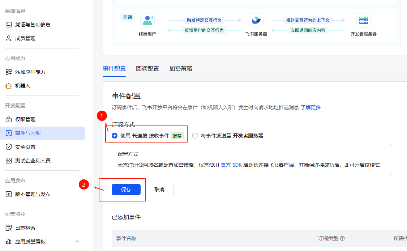Click the 安全设置 shield icon
Screen dimensions: 407x251
[x=9, y=147]
